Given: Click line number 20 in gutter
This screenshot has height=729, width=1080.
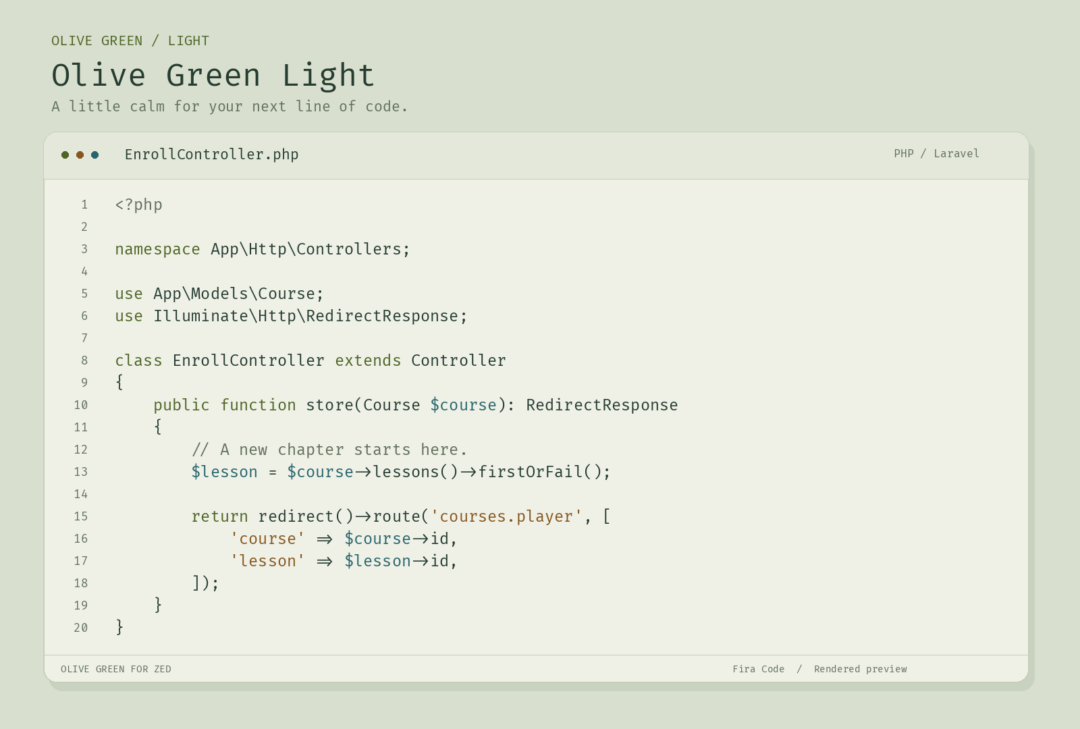Looking at the screenshot, I should coord(81,628).
